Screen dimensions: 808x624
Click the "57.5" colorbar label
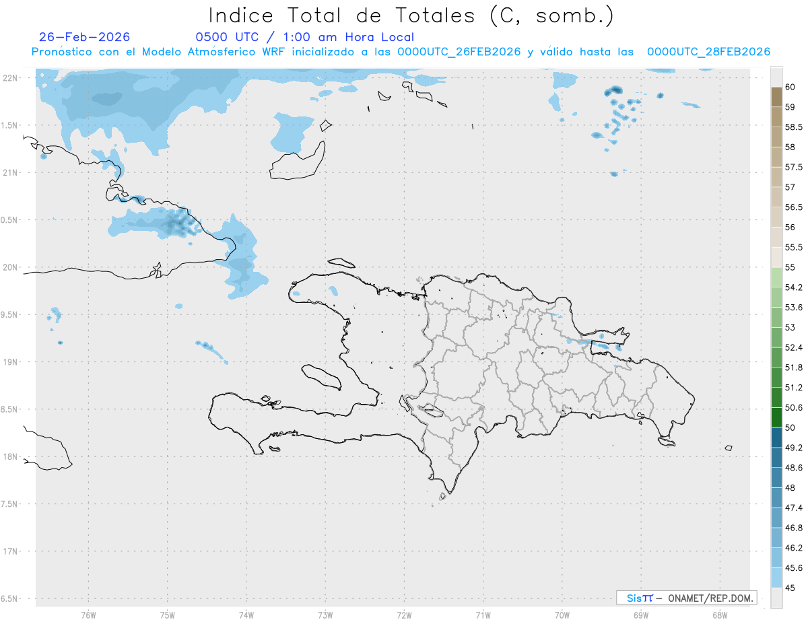[x=794, y=167]
